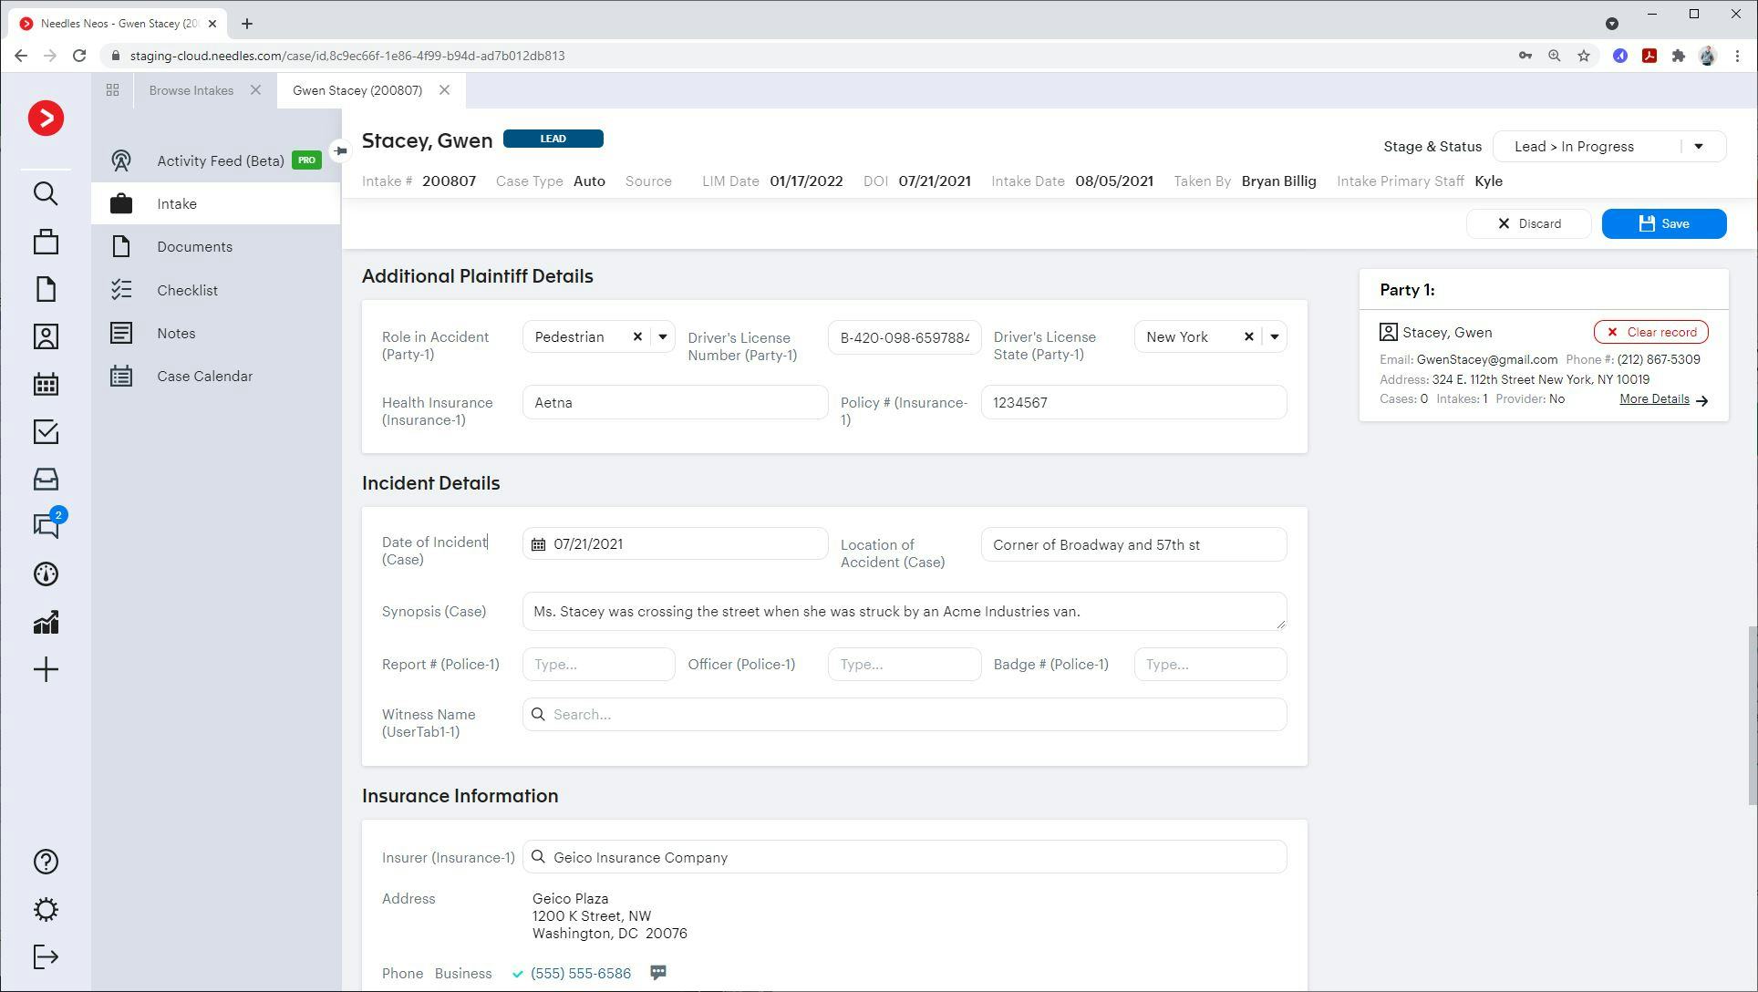Click the search magnifier icon
This screenshot has height=992, width=1758.
pos(45,193)
